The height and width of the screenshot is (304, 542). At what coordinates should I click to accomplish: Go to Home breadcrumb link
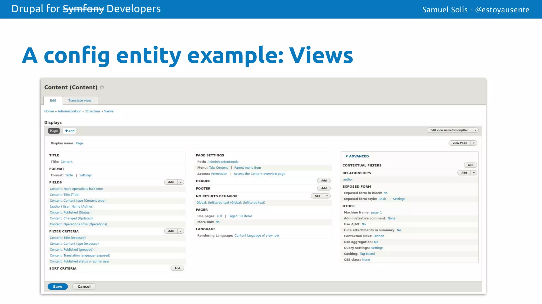[x=49, y=111]
